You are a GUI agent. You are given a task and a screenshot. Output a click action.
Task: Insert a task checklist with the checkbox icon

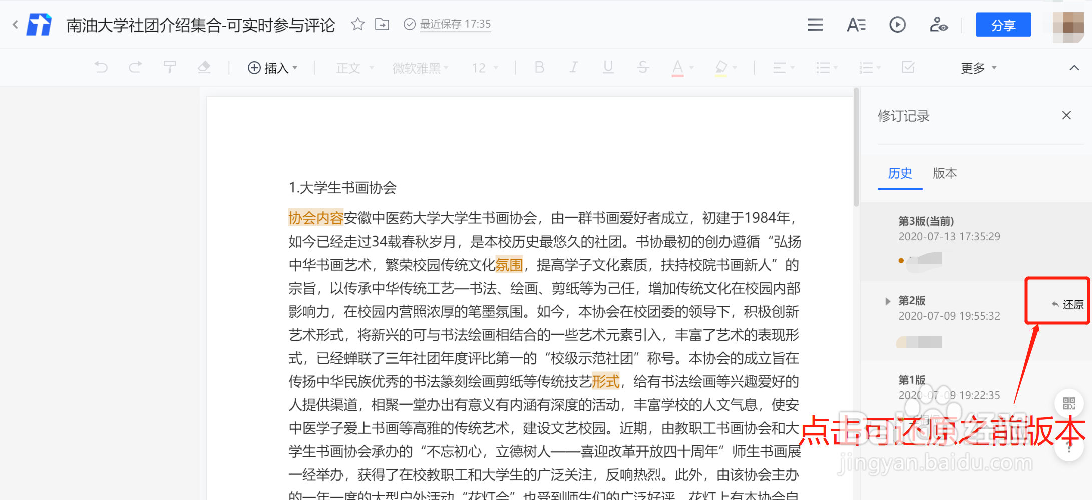click(x=908, y=67)
